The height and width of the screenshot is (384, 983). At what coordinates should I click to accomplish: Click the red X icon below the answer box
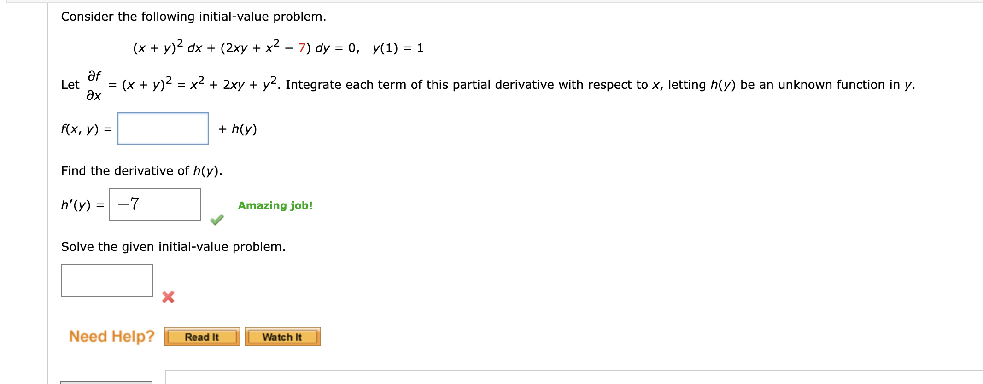point(169,298)
